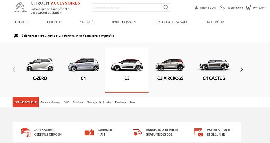
Task: Switch to the SUV tab
Action: tap(66, 102)
